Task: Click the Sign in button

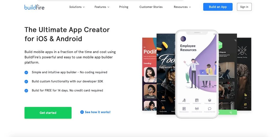Action: coord(244,7)
